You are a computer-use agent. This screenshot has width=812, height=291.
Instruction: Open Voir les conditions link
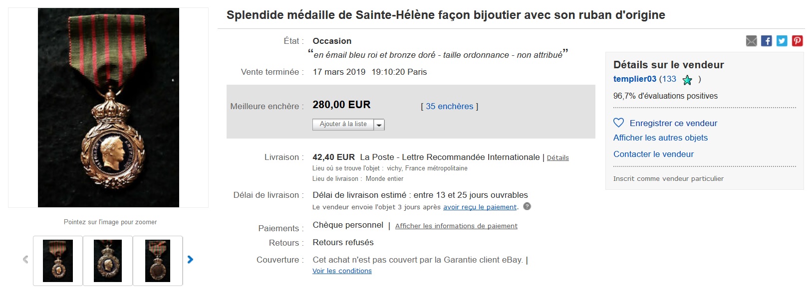(342, 271)
